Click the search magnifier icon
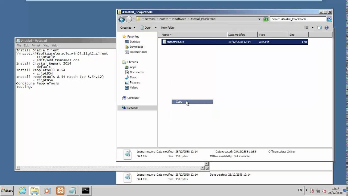Screen dimensions: 348x196 (x=329, y=19)
